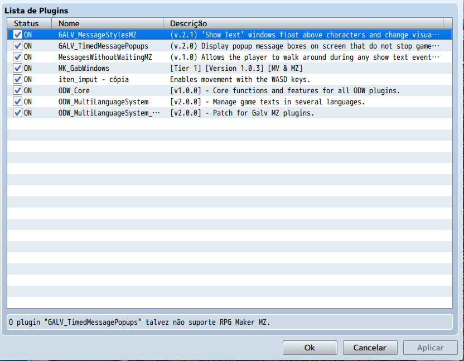Click the Aplicar button
The width and height of the screenshot is (464, 361).
coord(431,348)
